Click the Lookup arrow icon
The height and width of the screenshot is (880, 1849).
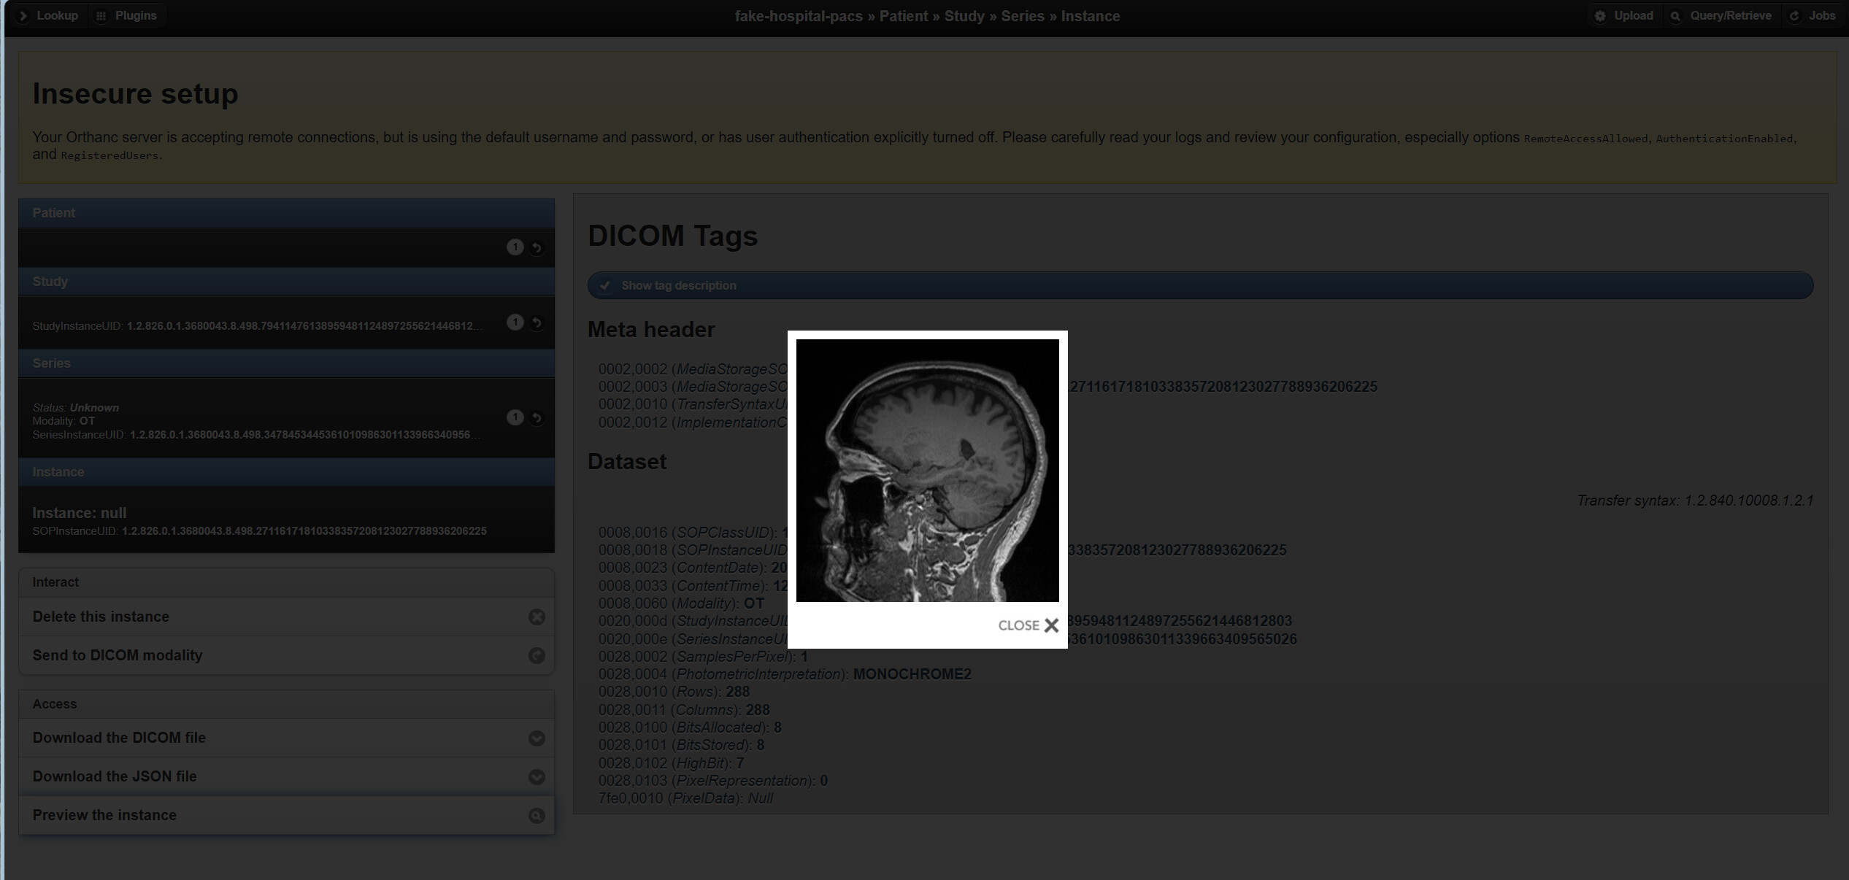pos(23,15)
